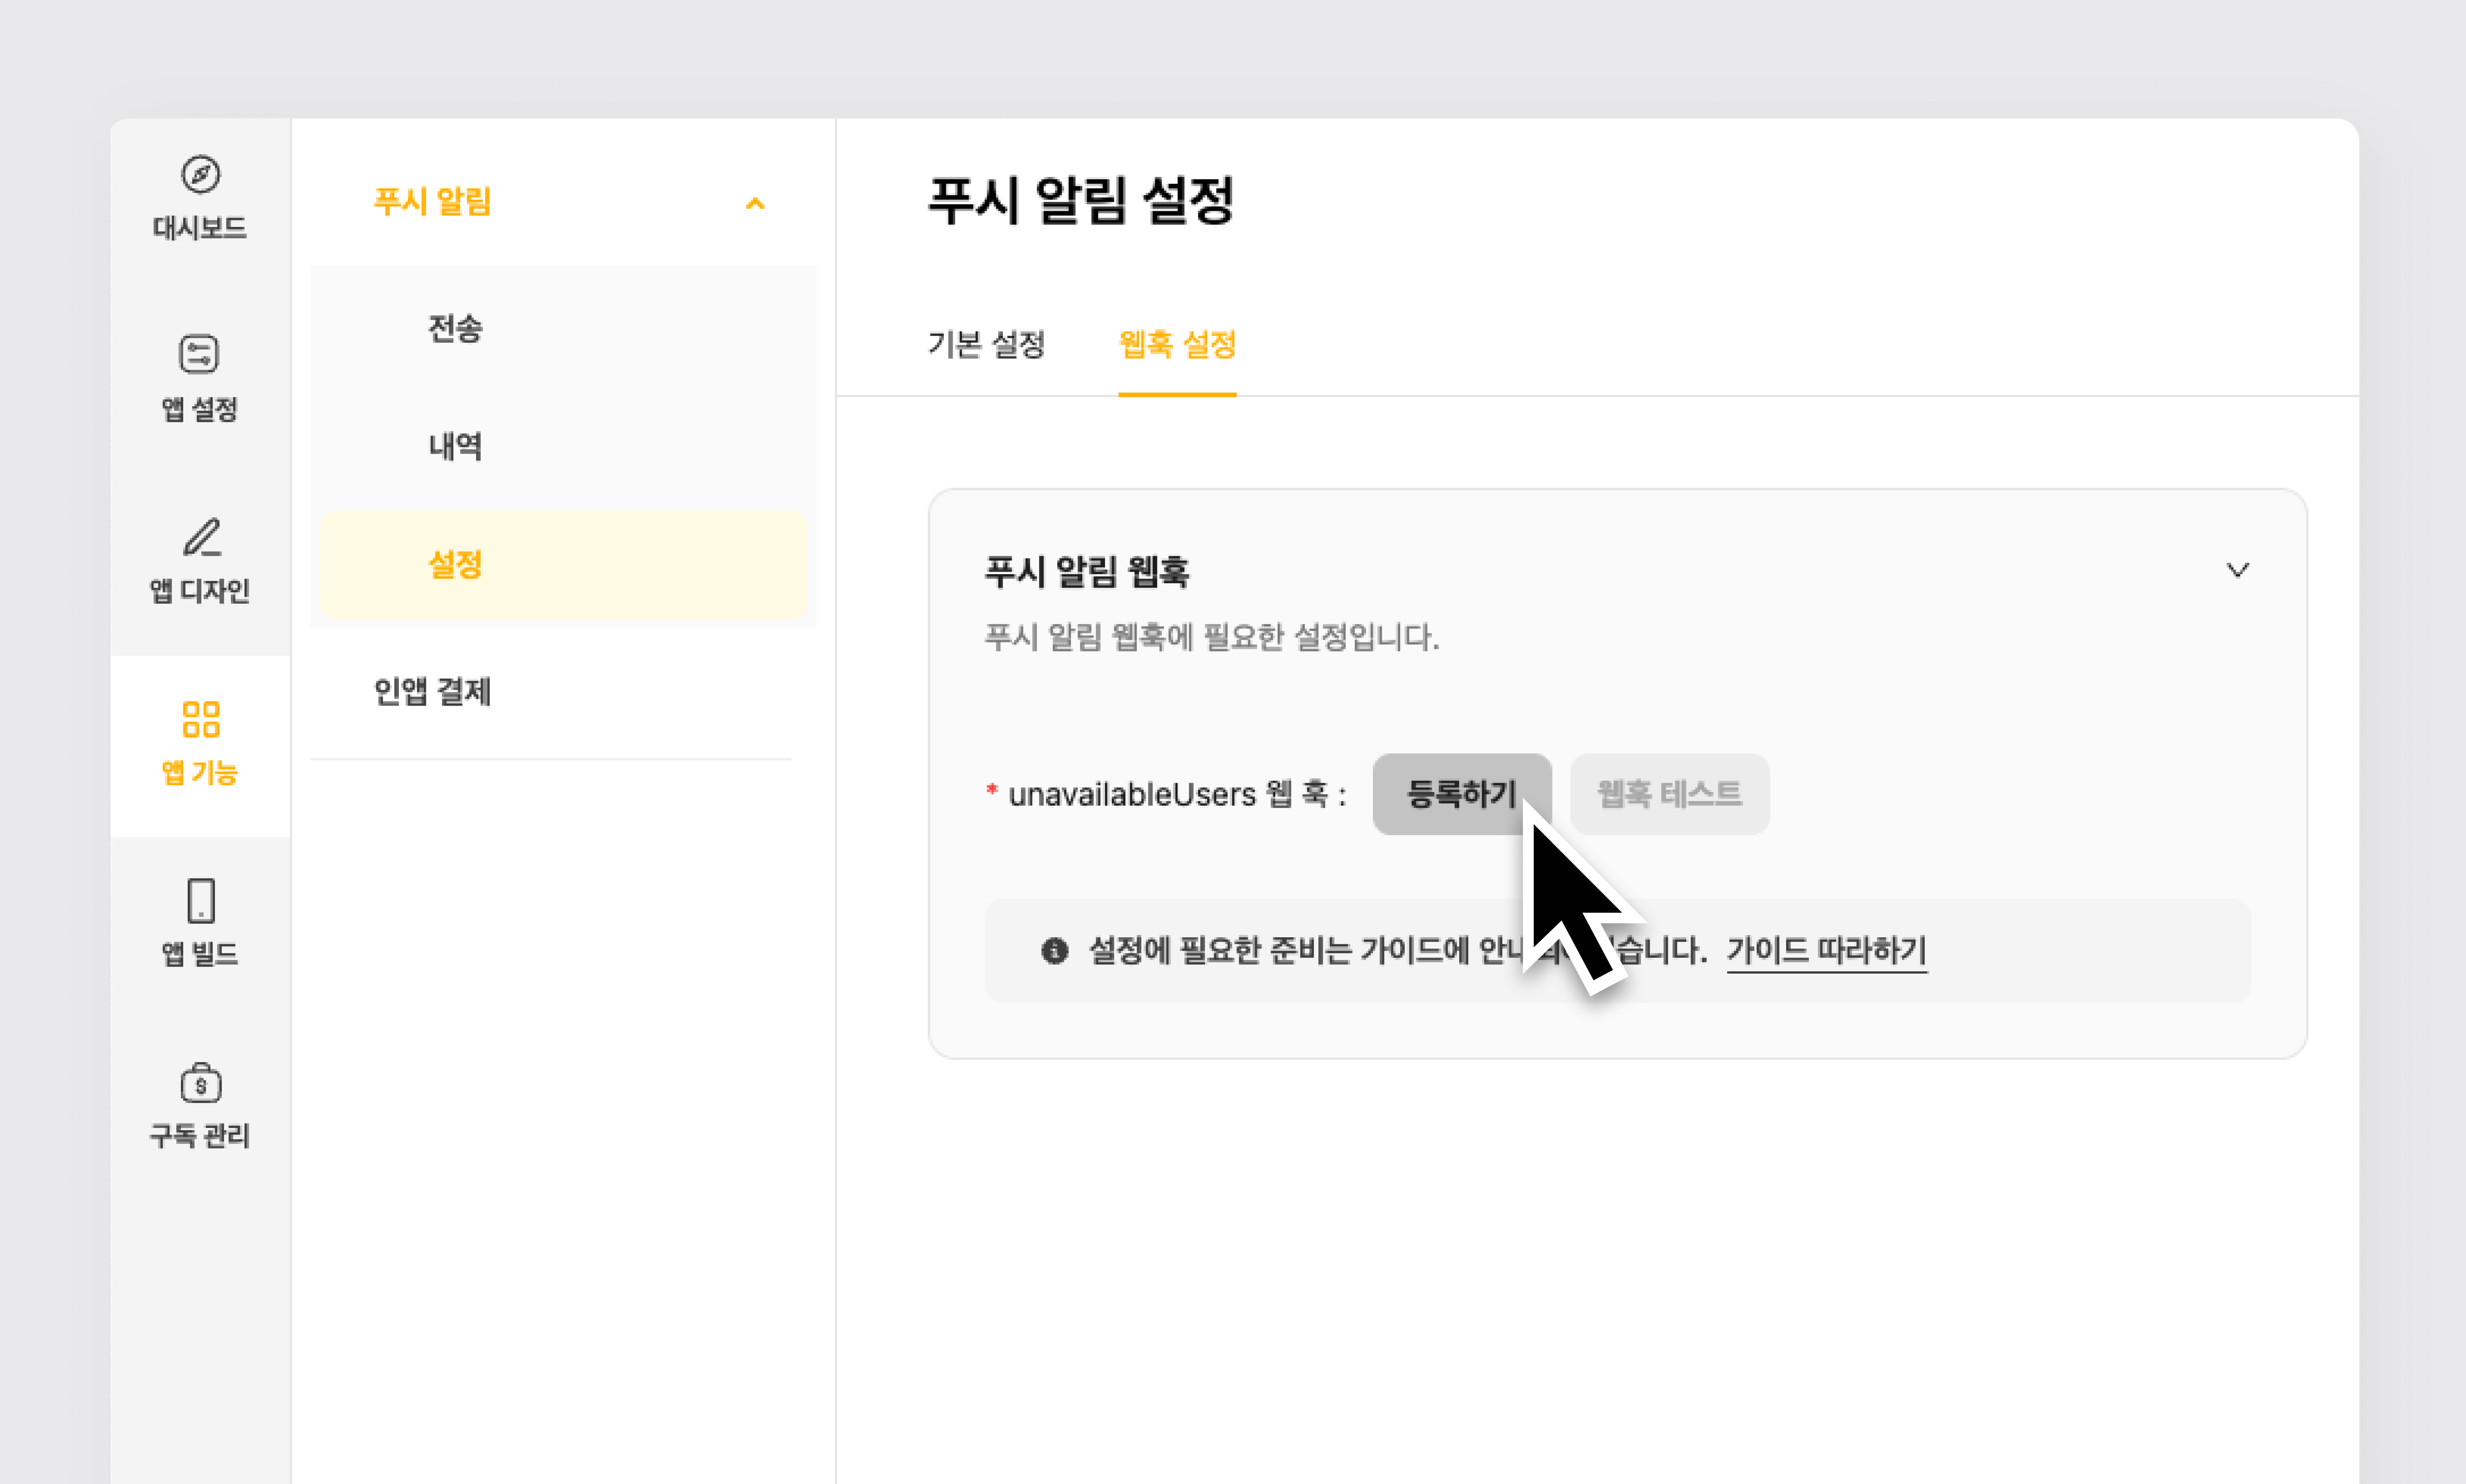Click the 앱 설정 sliders icon
The image size is (2466, 1484).
(199, 354)
